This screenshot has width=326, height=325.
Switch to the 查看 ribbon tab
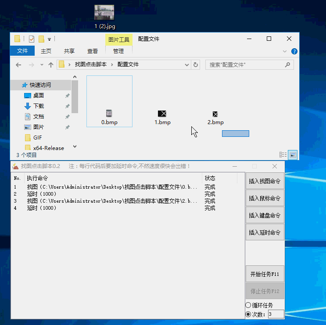[x=93, y=51]
